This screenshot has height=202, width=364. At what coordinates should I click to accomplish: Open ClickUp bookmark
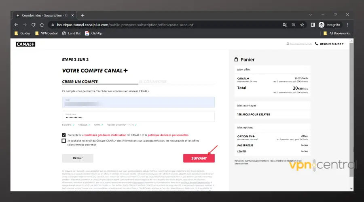point(93,33)
